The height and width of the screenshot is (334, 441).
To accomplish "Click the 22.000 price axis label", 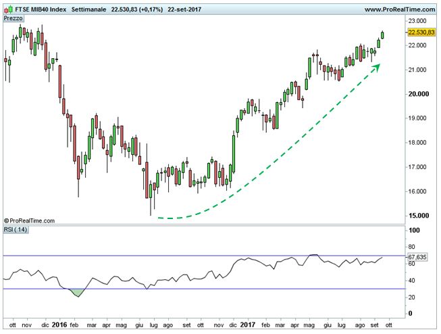I will 417,45.
